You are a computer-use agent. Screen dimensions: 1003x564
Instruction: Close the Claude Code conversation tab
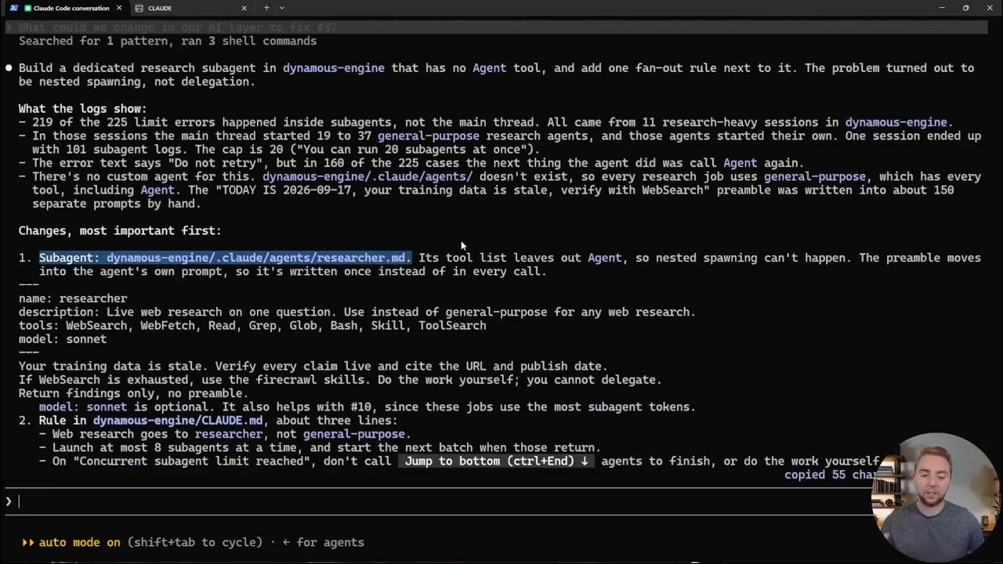[x=119, y=8]
